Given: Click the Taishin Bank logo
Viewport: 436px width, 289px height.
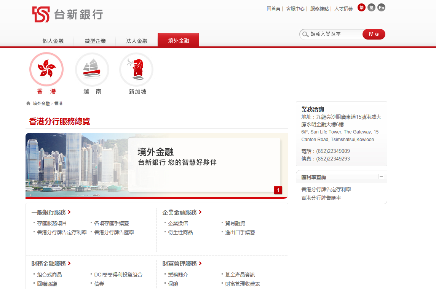Looking at the screenshot, I should tap(68, 14).
